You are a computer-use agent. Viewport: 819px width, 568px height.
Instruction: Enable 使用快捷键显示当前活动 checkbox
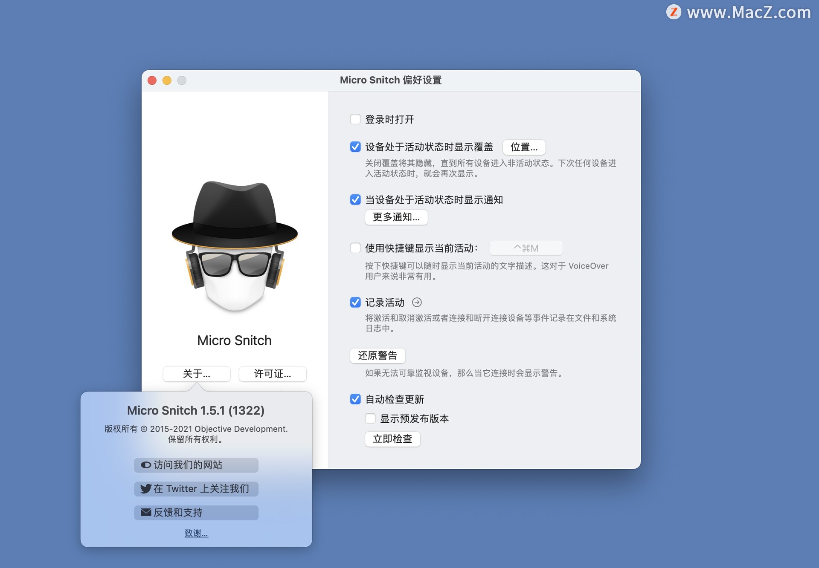[355, 248]
